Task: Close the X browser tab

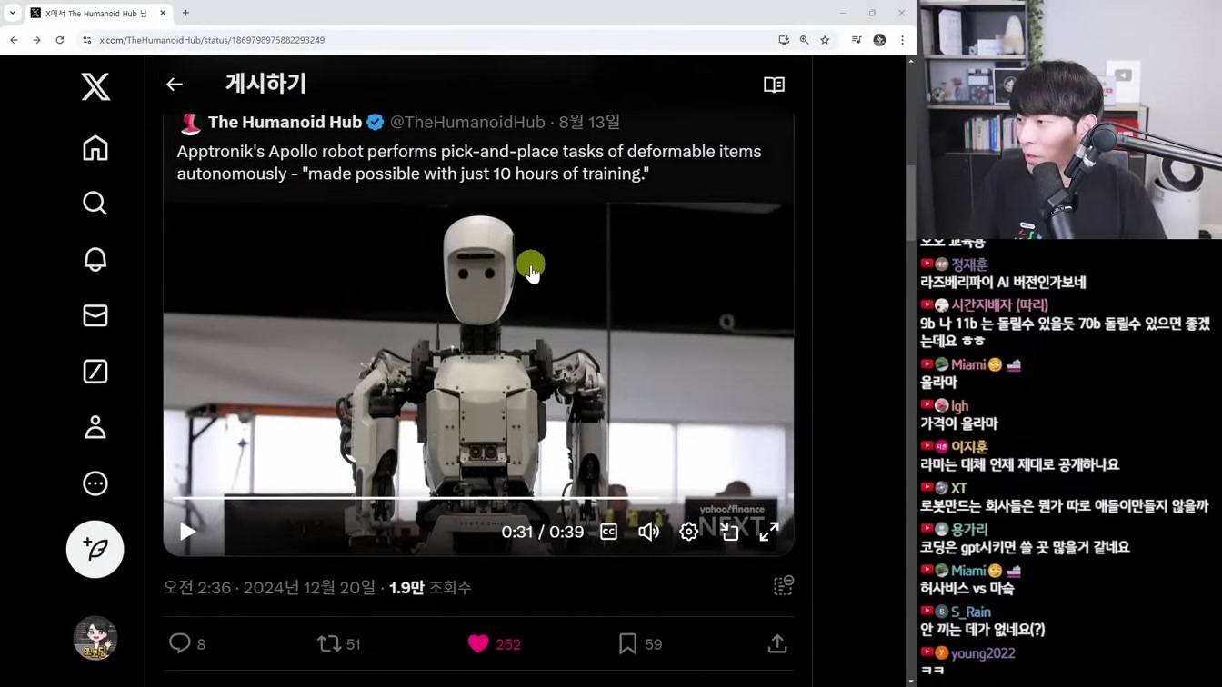Action: point(163,13)
